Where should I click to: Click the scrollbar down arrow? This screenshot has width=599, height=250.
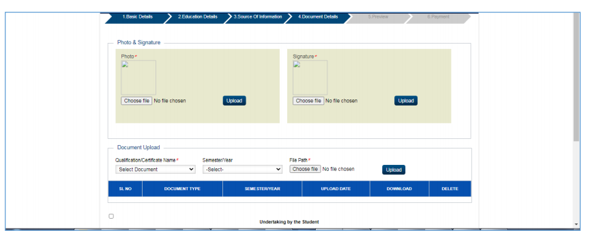(576, 224)
